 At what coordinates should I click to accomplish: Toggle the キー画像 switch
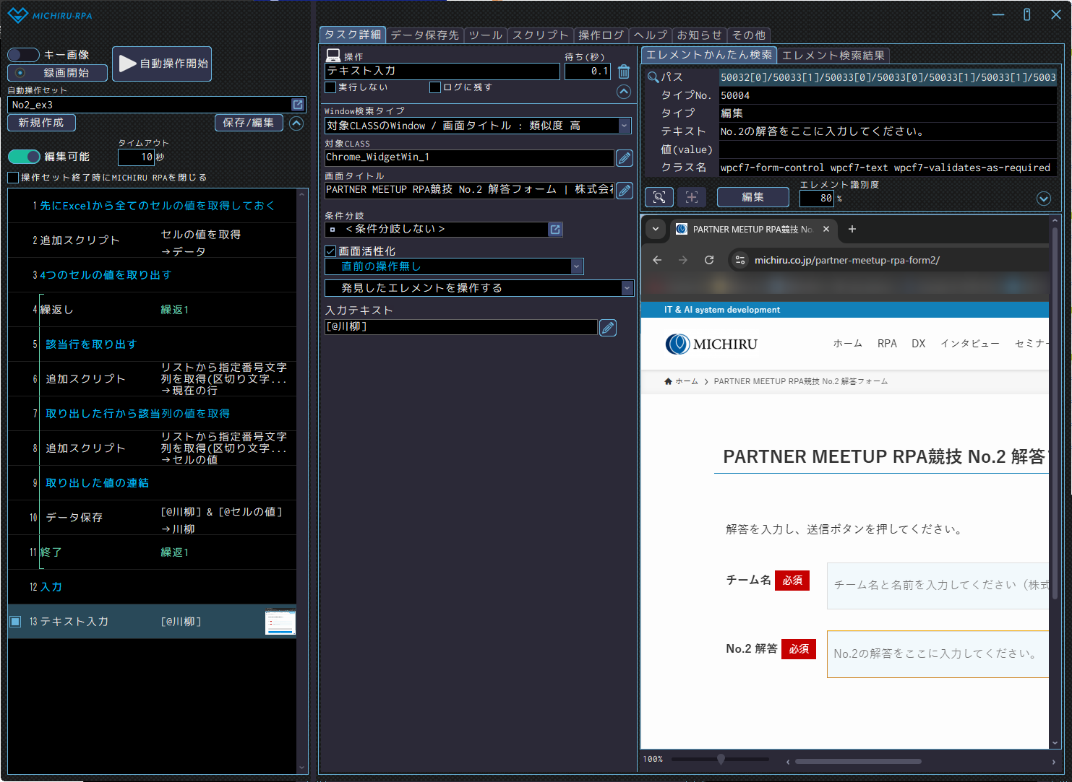[x=23, y=55]
